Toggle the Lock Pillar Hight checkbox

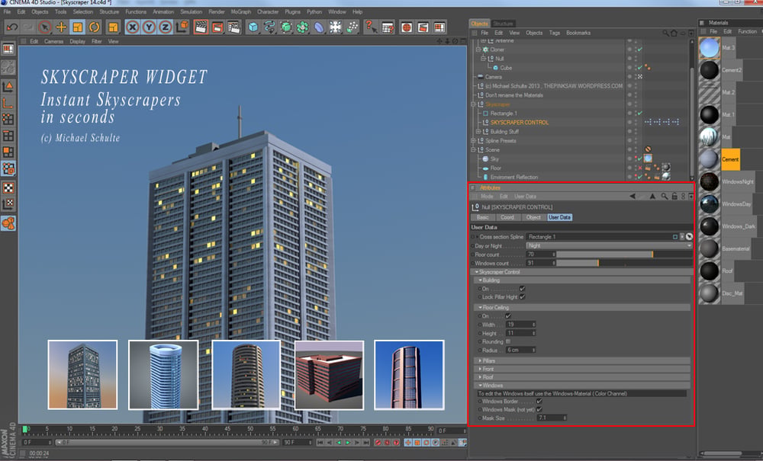[x=522, y=297]
